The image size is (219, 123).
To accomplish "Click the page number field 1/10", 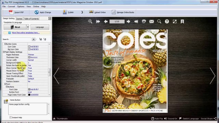I will click(117, 22).
